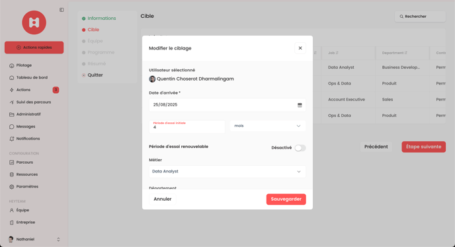Open the calendar date picker icon
455x247 pixels.
[x=300, y=105]
